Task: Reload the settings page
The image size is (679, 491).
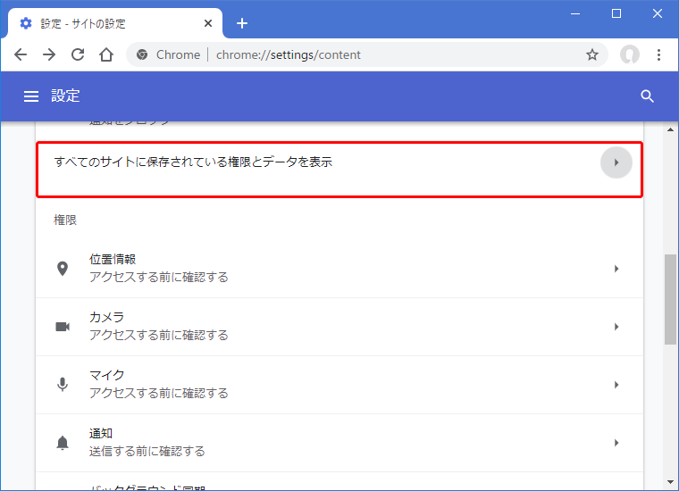Action: click(78, 54)
